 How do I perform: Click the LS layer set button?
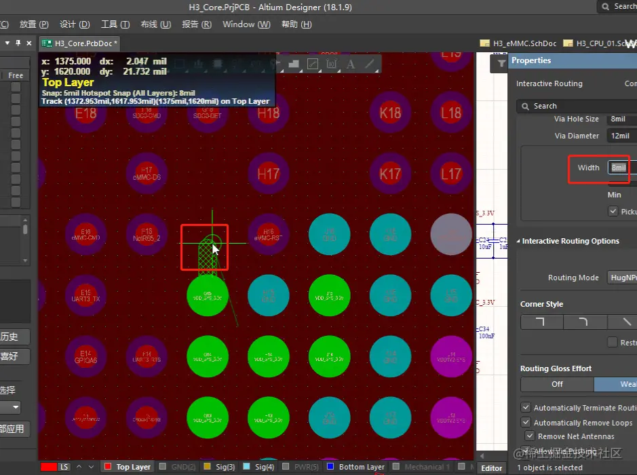coord(64,467)
